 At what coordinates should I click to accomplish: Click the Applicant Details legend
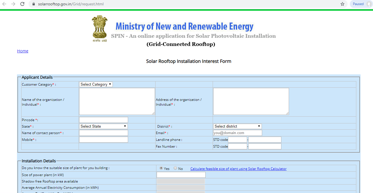(37, 77)
